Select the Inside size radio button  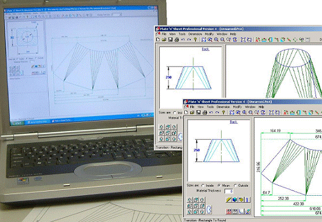[203, 186]
